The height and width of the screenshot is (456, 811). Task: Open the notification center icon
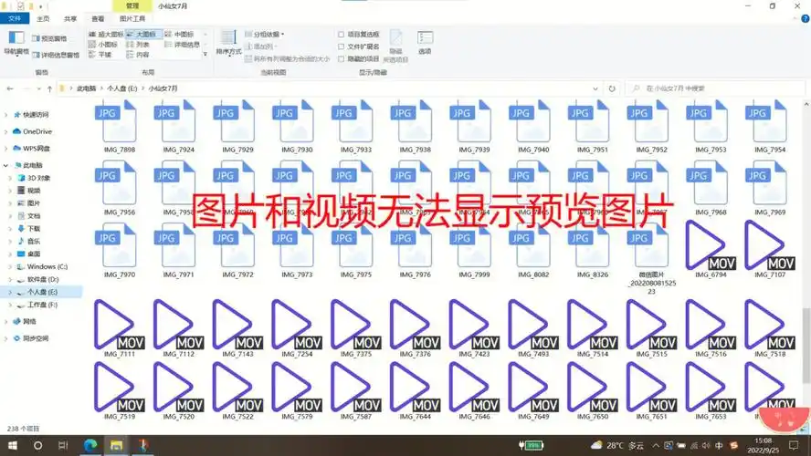tap(795, 445)
